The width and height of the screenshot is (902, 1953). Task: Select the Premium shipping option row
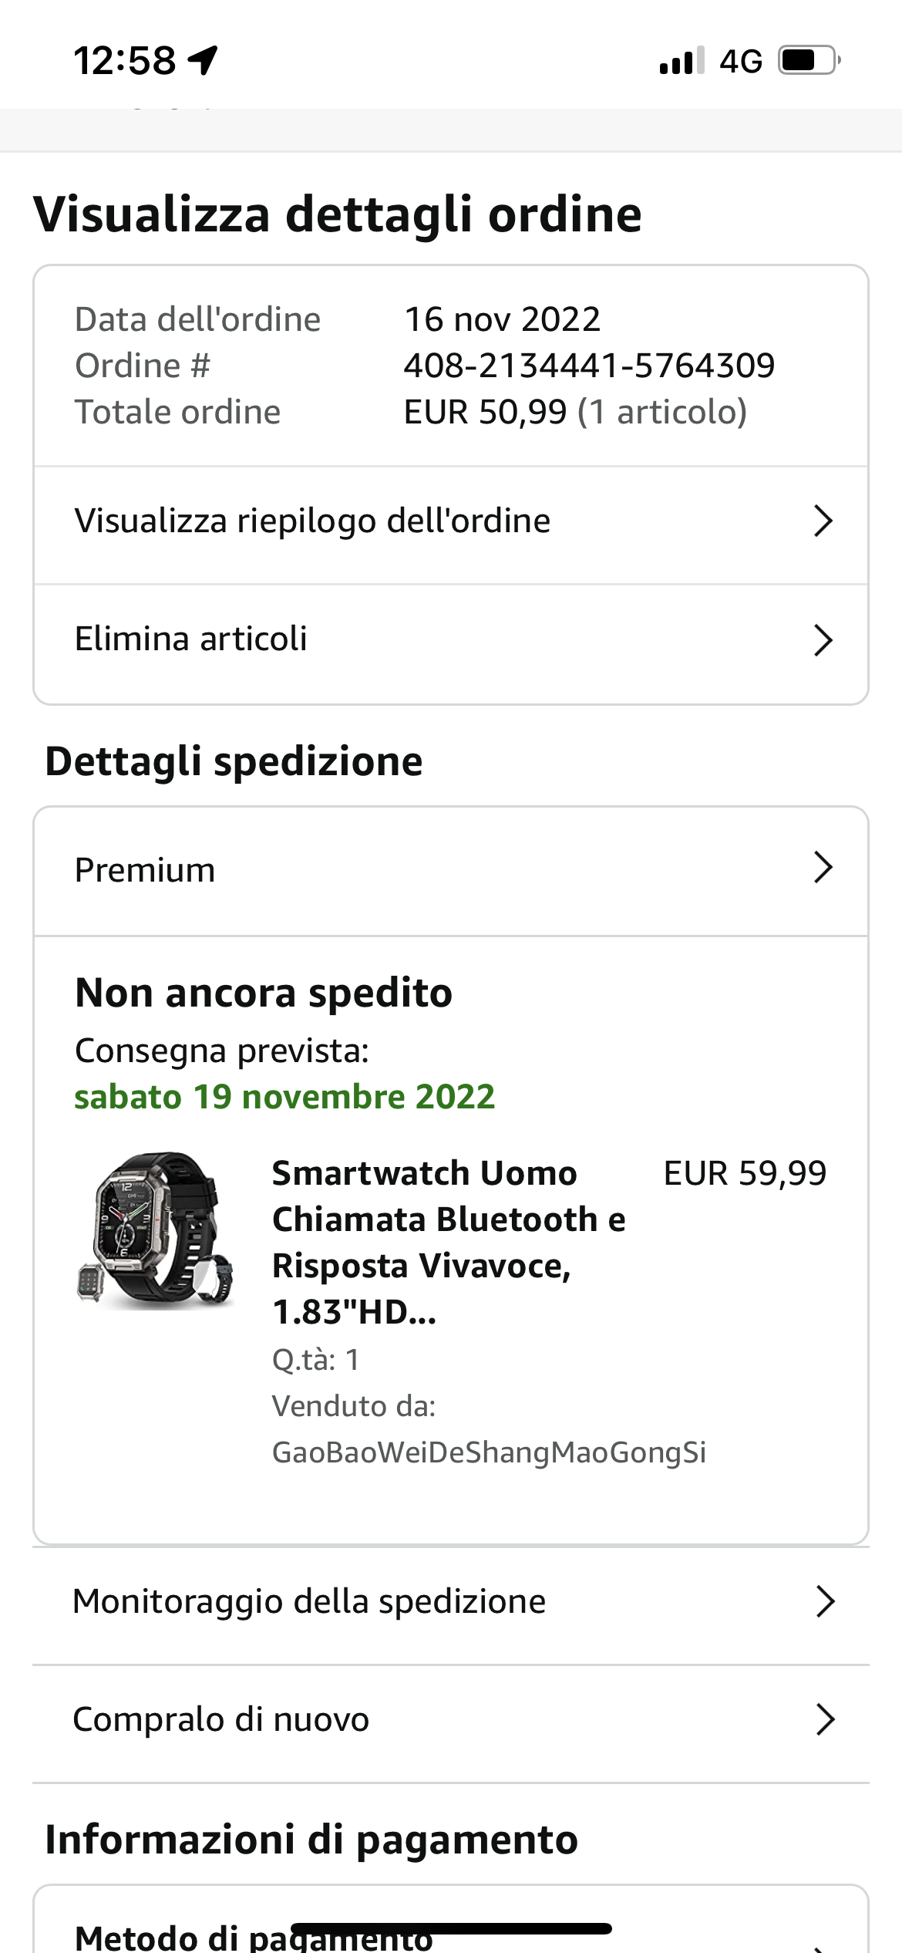pos(451,871)
